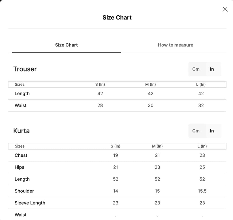Click the Trouser section heading

[x=25, y=69]
